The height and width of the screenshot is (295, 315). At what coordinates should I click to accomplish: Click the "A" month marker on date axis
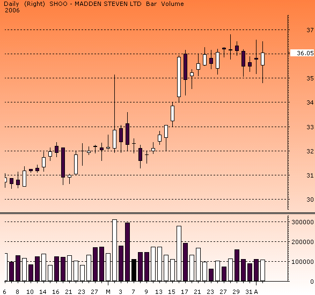click(256, 292)
